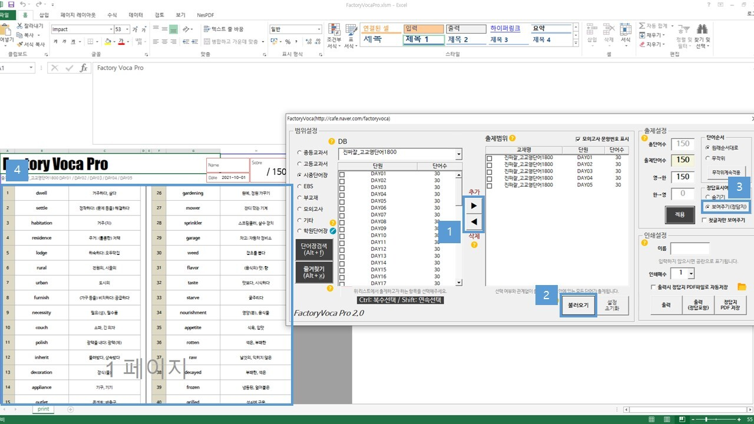Click the yellow folder icon in print settings
The width and height of the screenshot is (754, 424).
tap(742, 287)
